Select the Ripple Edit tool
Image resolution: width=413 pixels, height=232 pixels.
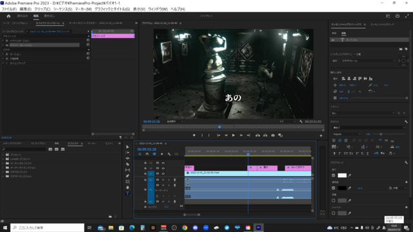(x=128, y=159)
